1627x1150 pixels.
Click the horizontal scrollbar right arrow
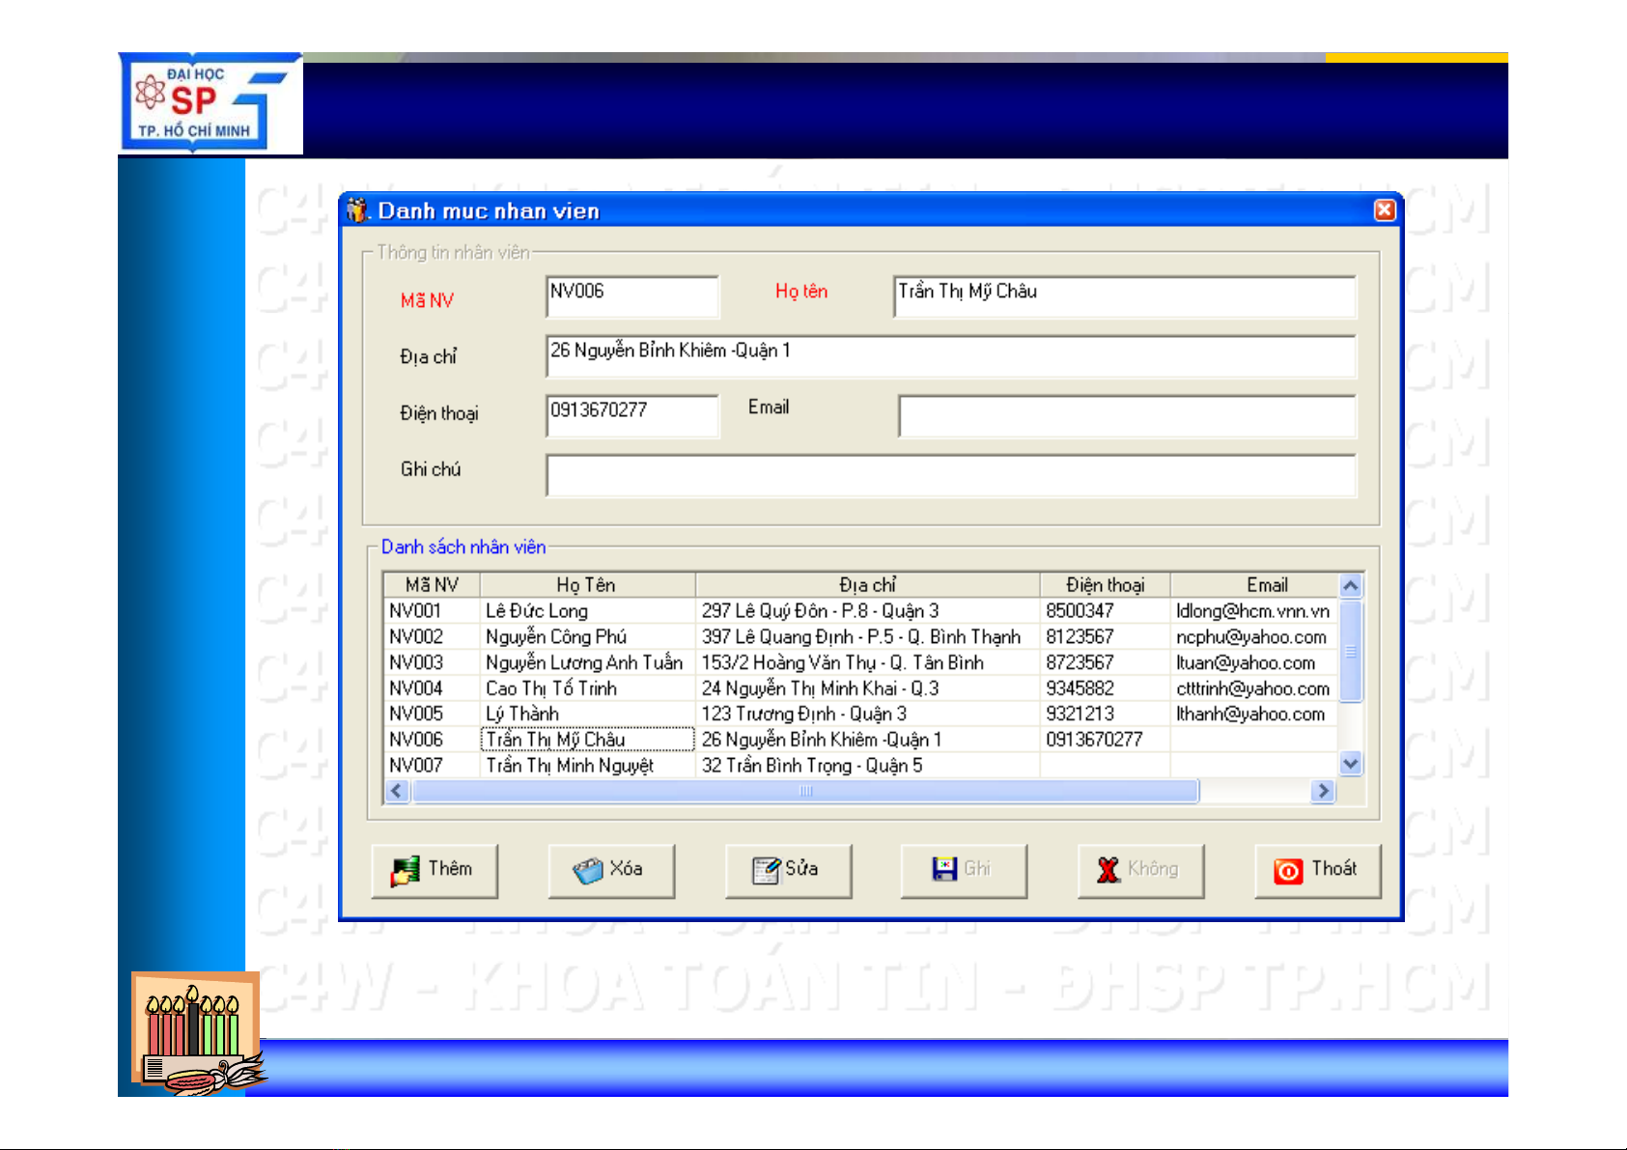click(1322, 791)
